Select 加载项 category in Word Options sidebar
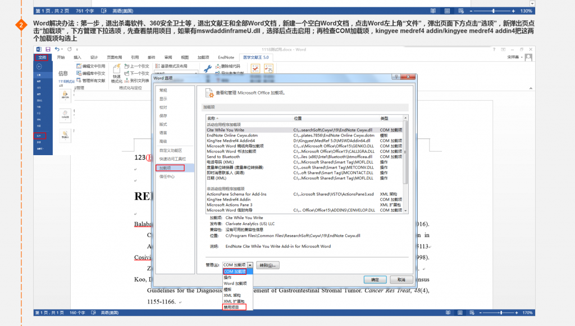 click(x=164, y=168)
